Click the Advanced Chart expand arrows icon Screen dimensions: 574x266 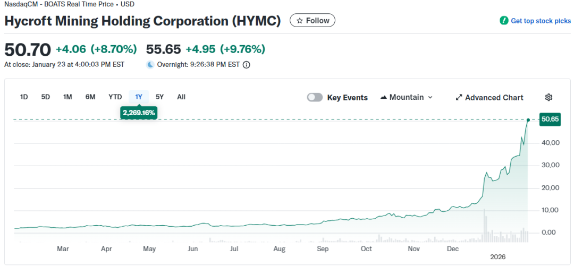pyautogui.click(x=459, y=98)
